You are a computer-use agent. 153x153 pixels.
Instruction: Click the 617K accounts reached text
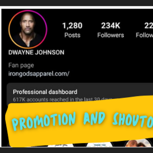point(62,99)
